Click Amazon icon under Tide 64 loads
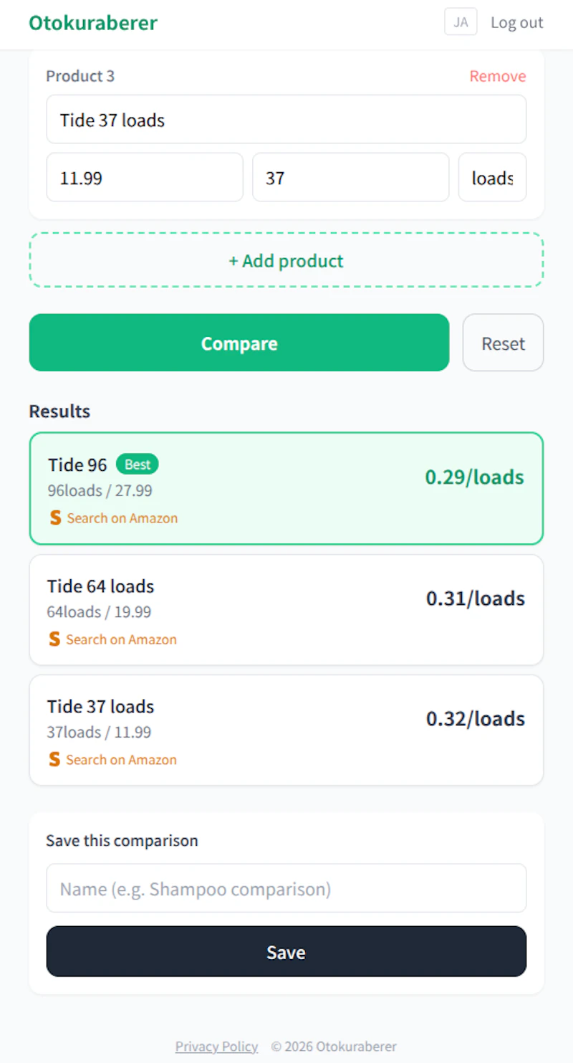Screen dimensions: 573x1063 [x=55, y=639]
